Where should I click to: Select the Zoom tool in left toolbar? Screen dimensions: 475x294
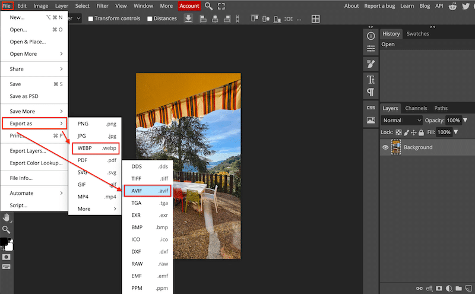pyautogui.click(x=7, y=229)
